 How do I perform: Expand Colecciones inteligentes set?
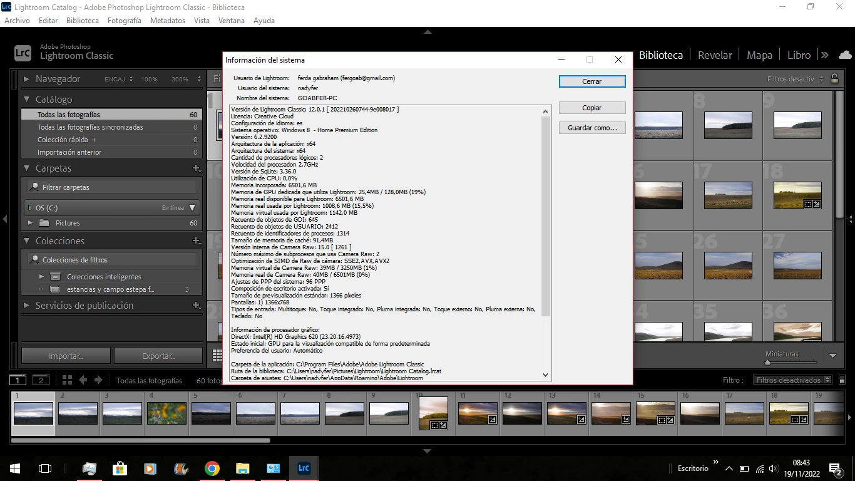click(41, 277)
